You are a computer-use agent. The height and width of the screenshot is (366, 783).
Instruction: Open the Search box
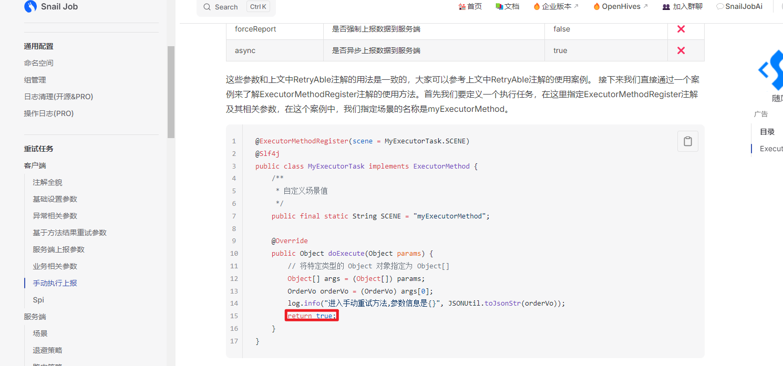[x=235, y=7]
